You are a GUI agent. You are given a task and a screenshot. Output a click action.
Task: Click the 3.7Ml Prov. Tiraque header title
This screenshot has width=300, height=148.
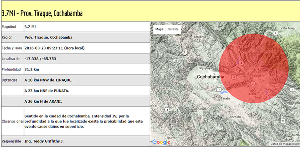pyautogui.click(x=42, y=13)
